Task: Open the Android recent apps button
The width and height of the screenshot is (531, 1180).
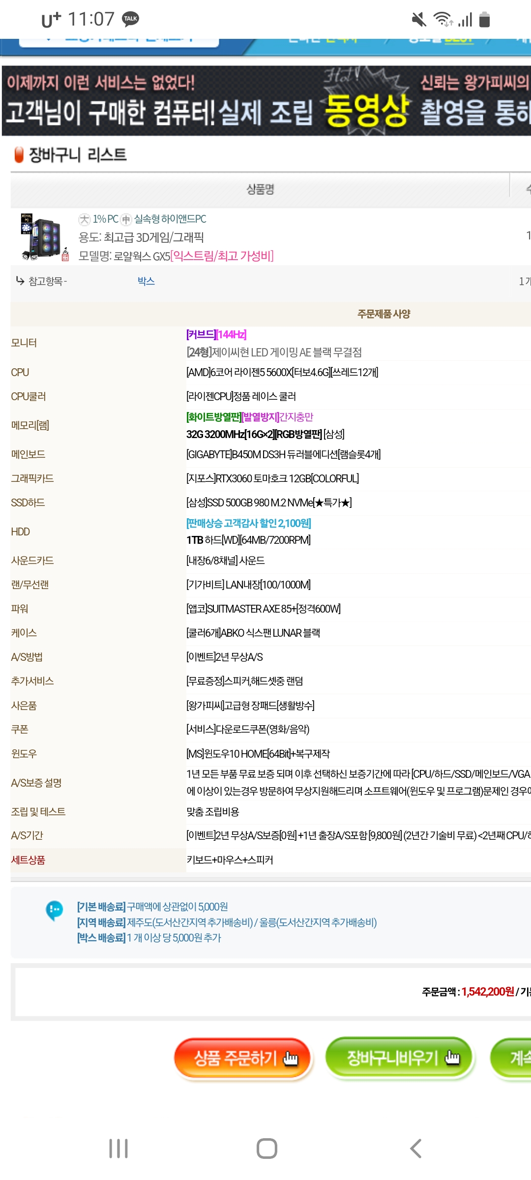Action: click(x=118, y=1149)
